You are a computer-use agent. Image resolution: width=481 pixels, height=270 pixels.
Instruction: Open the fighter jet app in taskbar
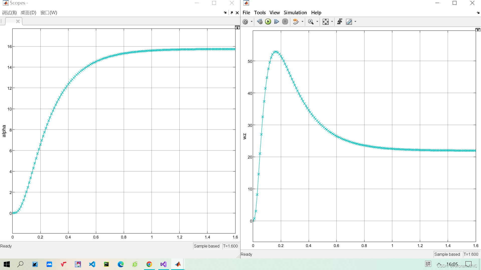tap(35, 264)
